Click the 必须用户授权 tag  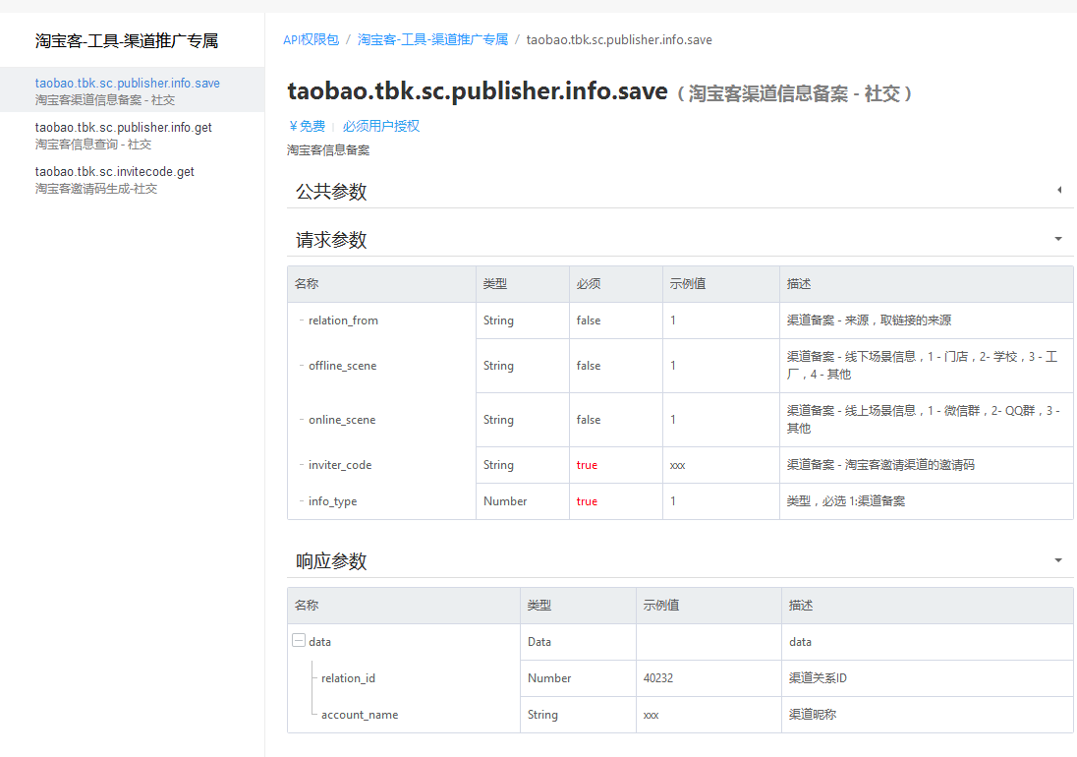pos(381,126)
